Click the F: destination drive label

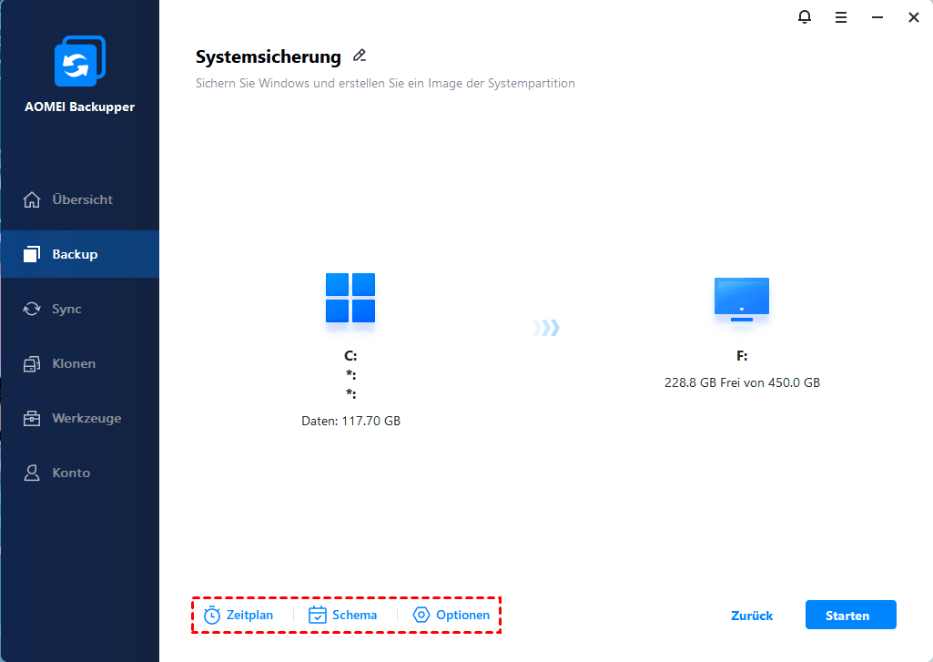(742, 356)
